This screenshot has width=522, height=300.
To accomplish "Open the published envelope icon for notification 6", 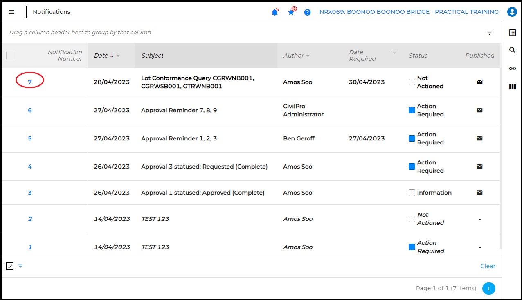I will click(x=479, y=110).
